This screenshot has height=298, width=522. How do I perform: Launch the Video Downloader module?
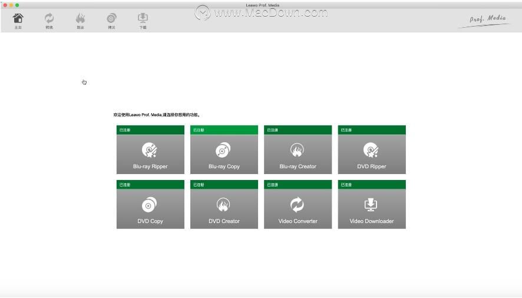372,204
